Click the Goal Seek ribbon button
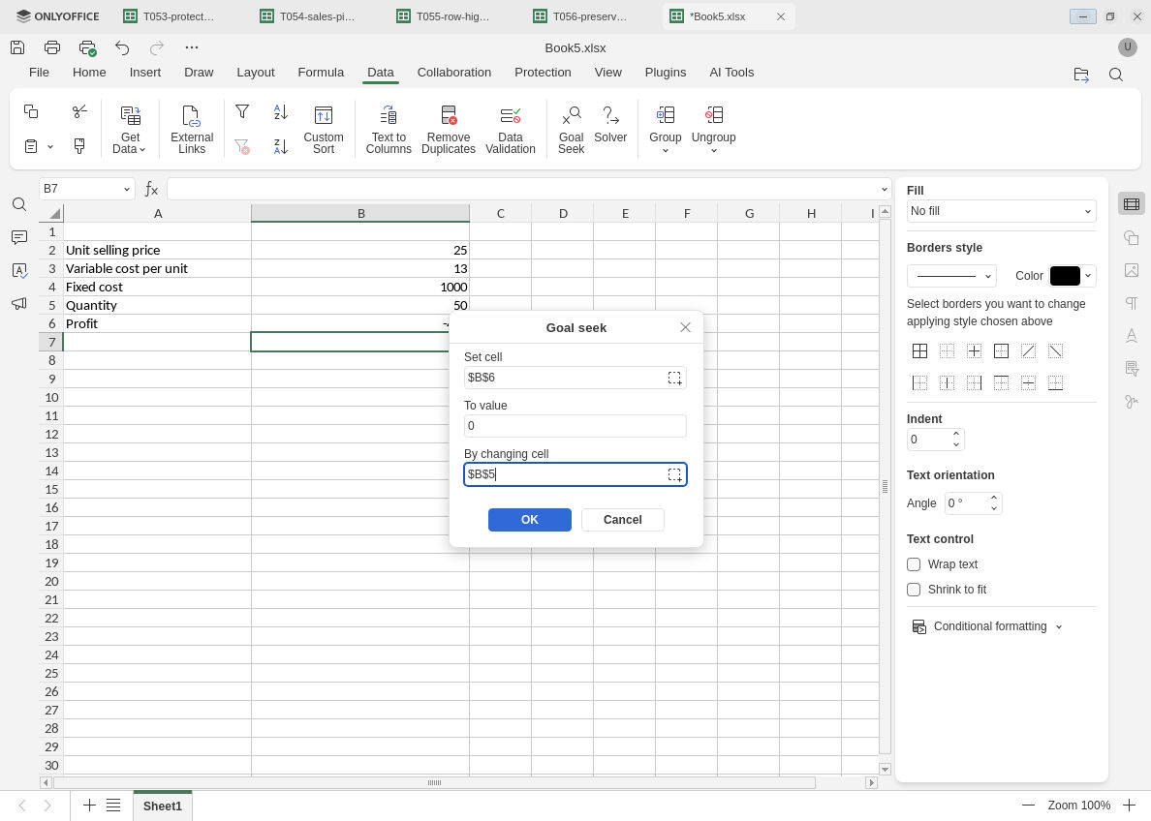1151x821 pixels. tap(571, 130)
